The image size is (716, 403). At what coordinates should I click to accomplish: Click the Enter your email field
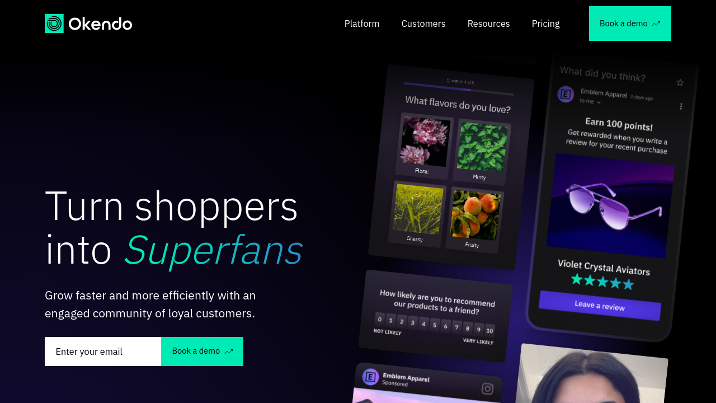click(x=103, y=352)
